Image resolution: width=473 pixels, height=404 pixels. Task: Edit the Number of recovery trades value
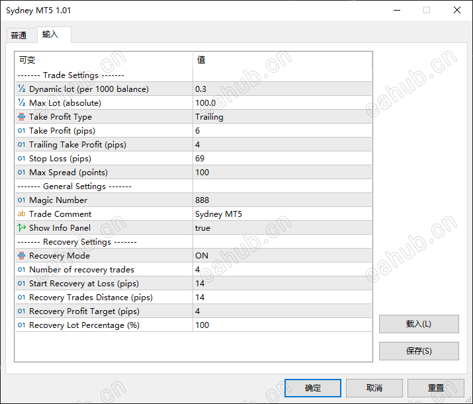282,269
